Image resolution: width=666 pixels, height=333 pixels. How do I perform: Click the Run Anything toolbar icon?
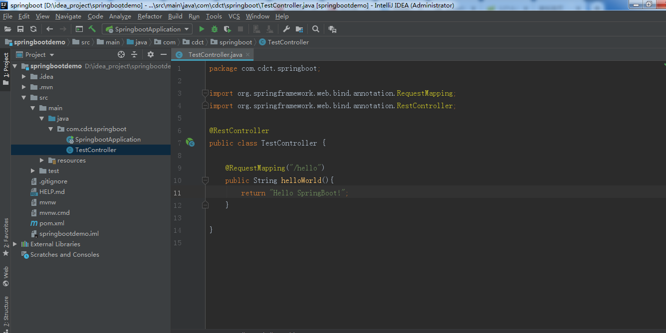coord(79,29)
